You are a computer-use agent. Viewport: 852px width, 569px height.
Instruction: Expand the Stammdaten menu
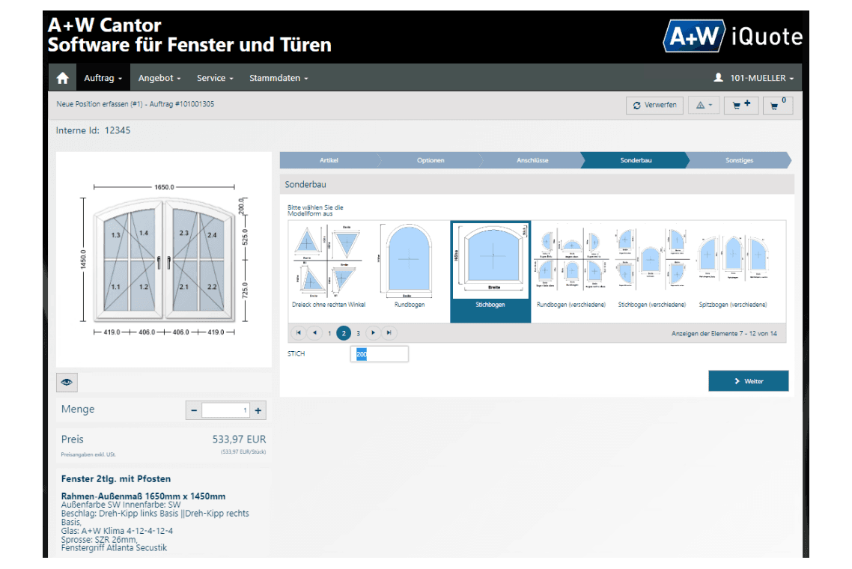tap(279, 78)
